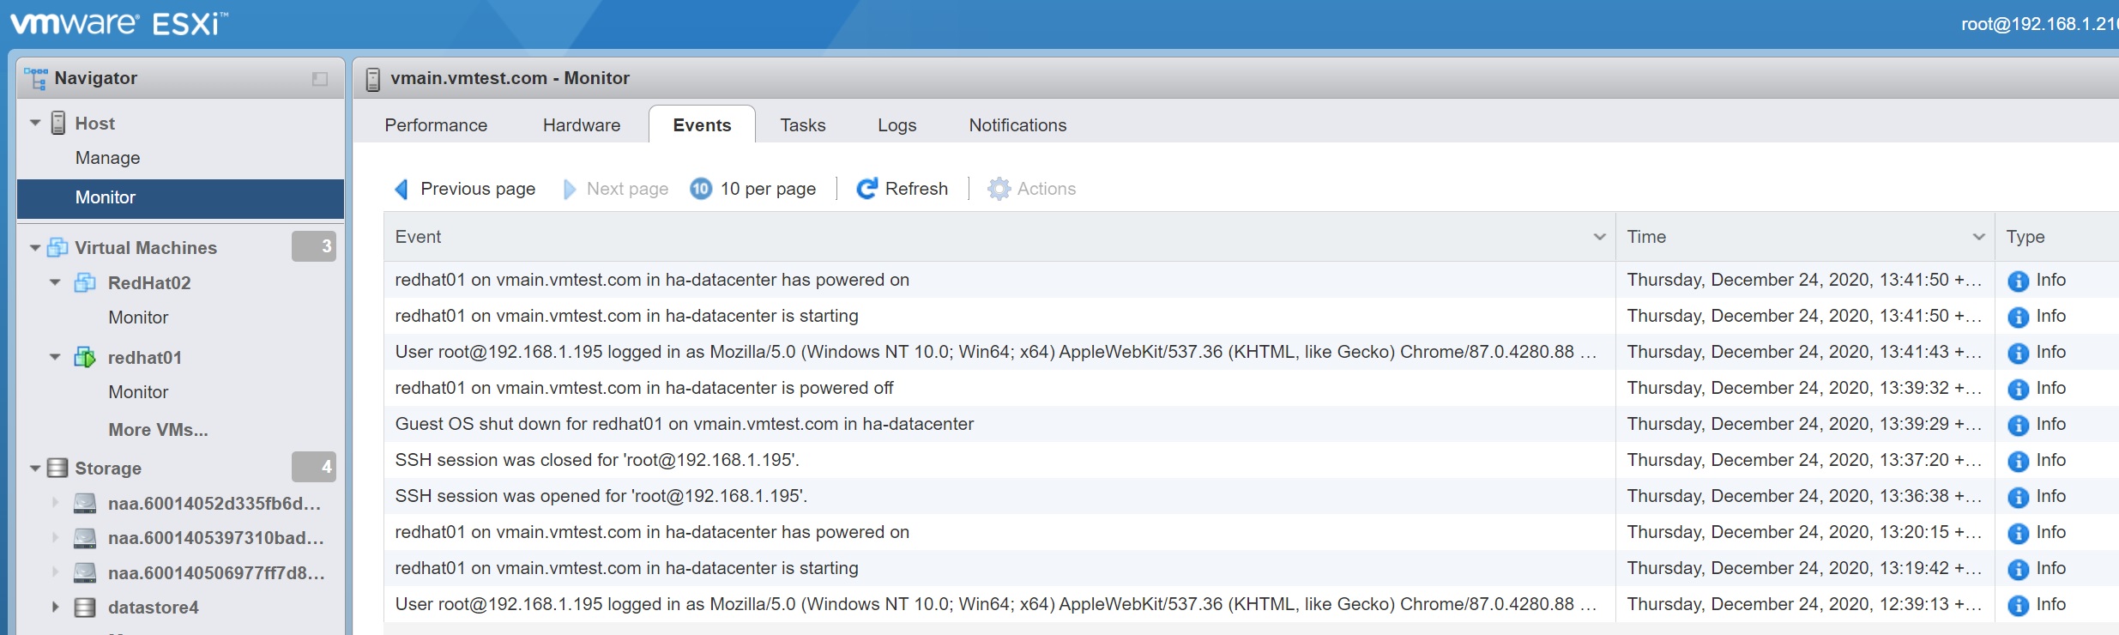2119x635 pixels.
Task: Select the Events tab
Action: pos(702,125)
